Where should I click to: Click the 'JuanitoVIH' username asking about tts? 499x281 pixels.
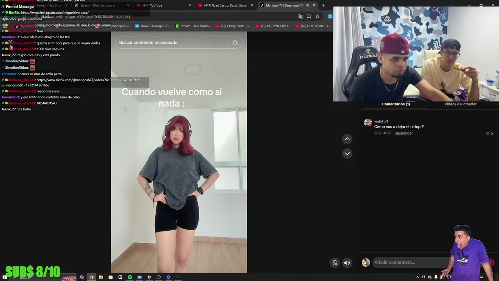coord(11,37)
